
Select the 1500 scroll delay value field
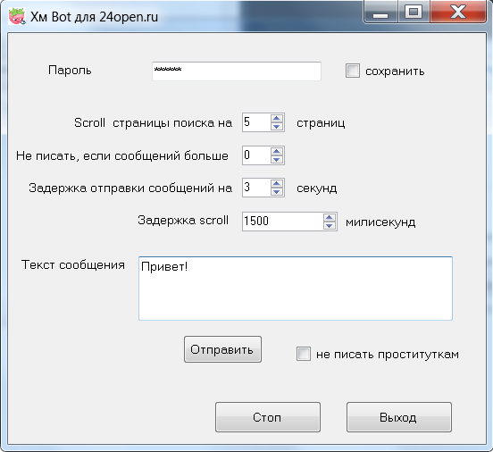click(282, 222)
